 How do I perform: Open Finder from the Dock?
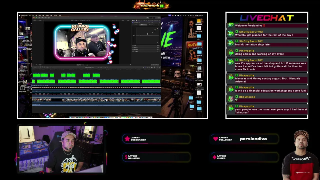[71, 117]
